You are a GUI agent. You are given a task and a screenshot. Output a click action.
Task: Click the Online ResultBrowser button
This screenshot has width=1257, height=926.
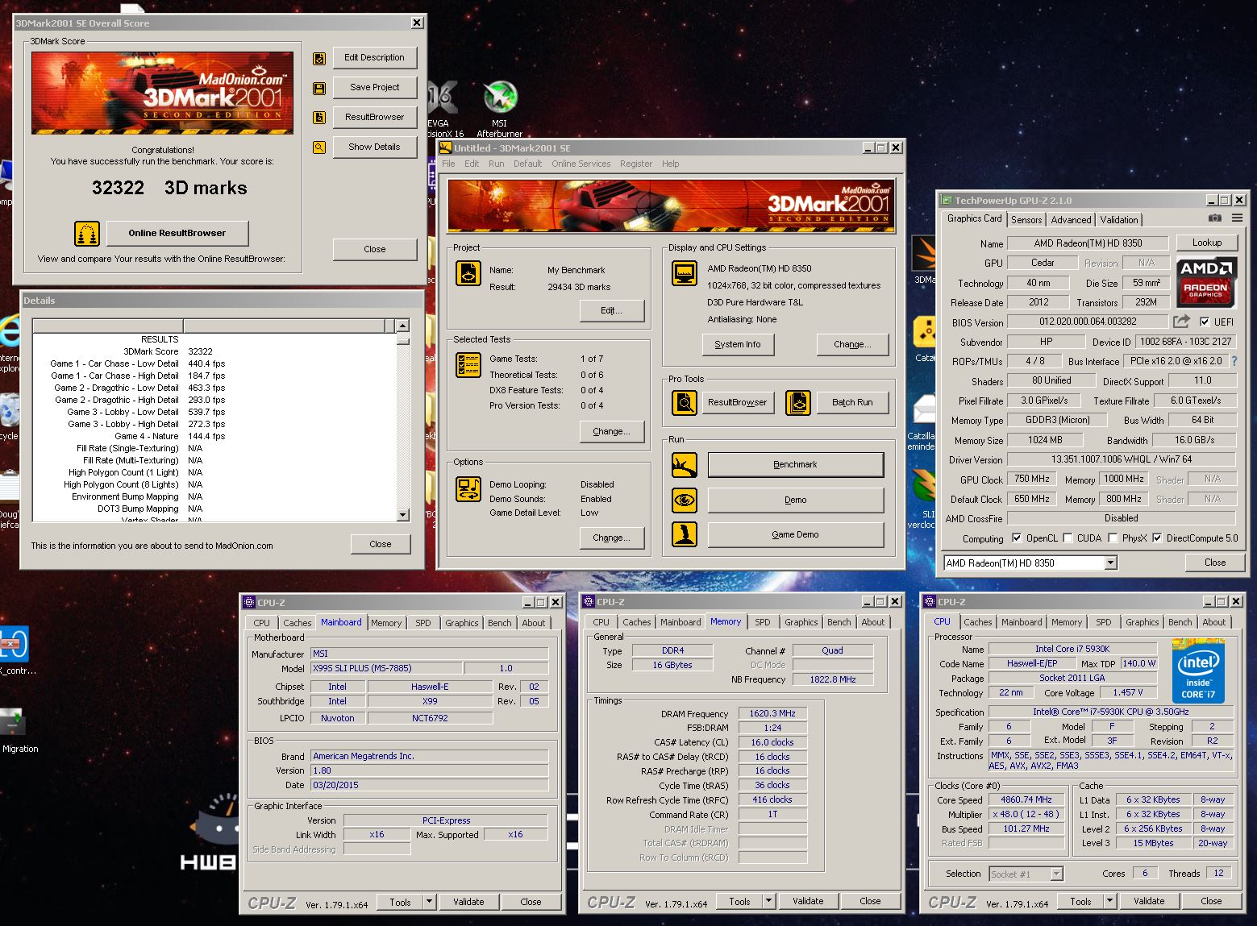(177, 233)
